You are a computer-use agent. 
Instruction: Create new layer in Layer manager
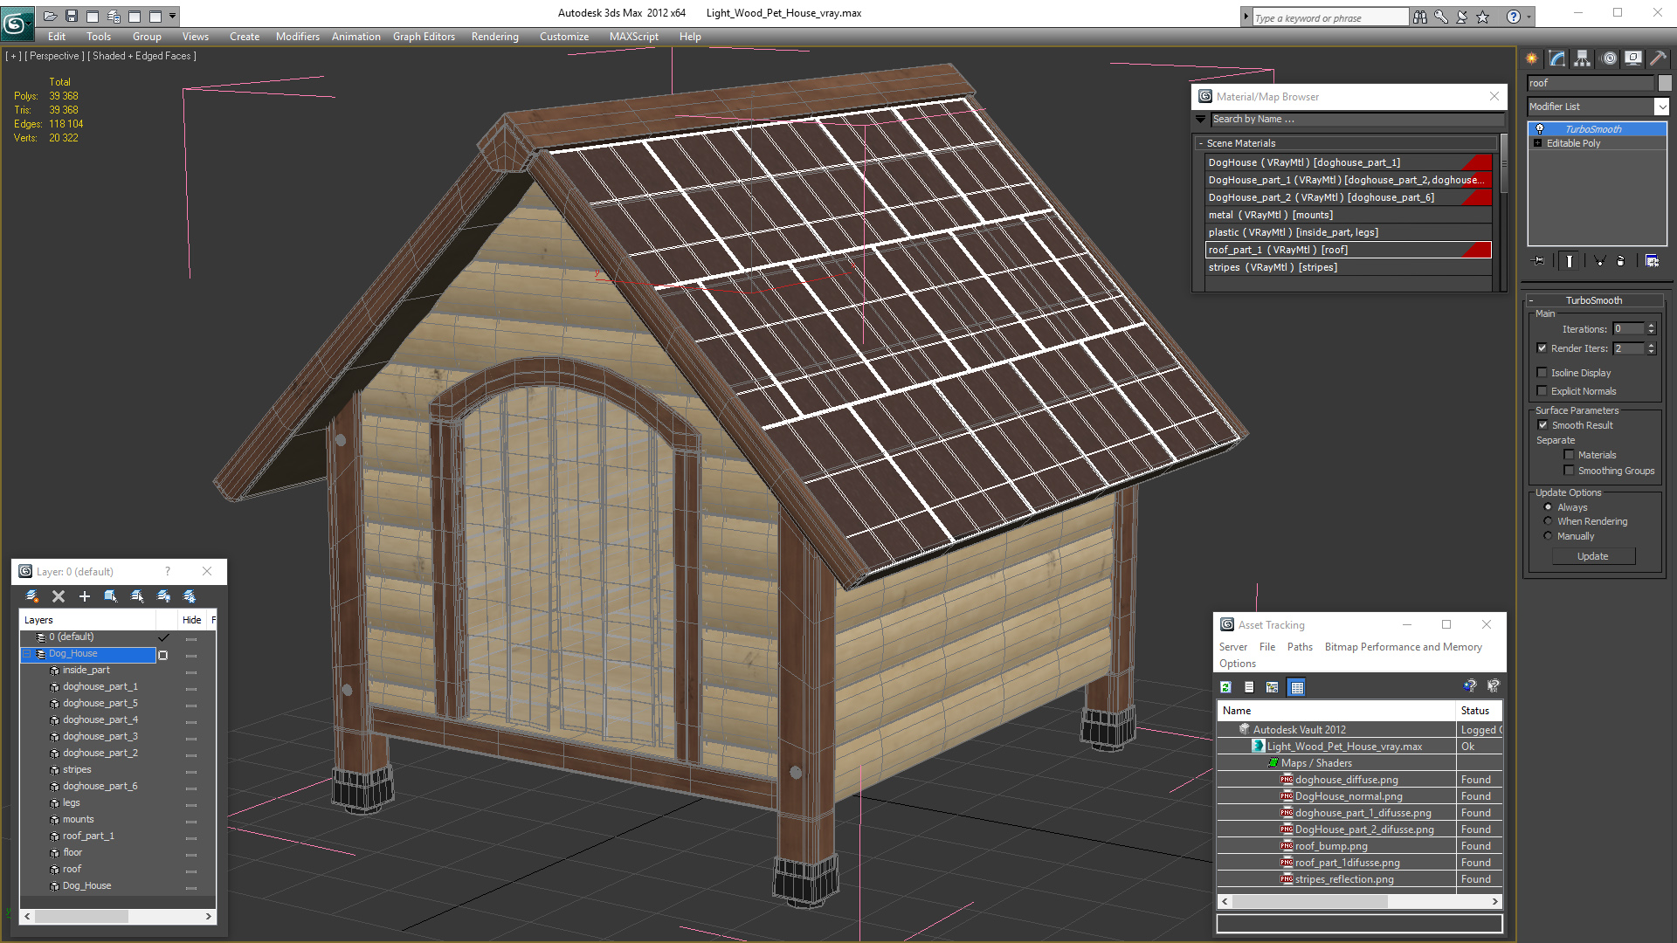[x=32, y=596]
